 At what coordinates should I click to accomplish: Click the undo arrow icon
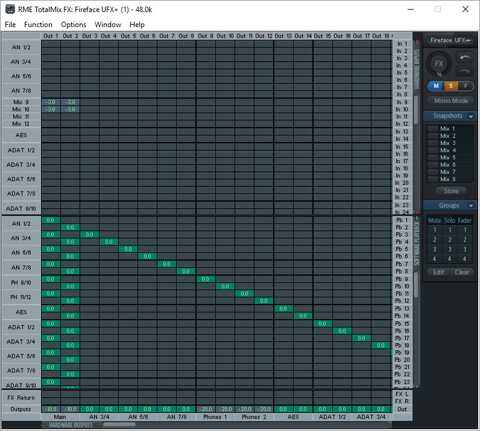pyautogui.click(x=464, y=57)
